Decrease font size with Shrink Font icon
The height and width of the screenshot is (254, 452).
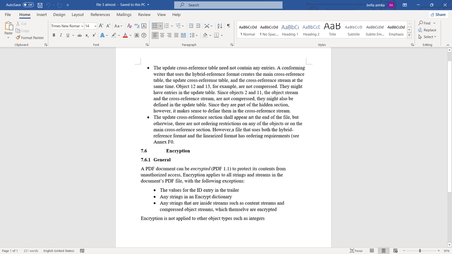click(x=108, y=26)
